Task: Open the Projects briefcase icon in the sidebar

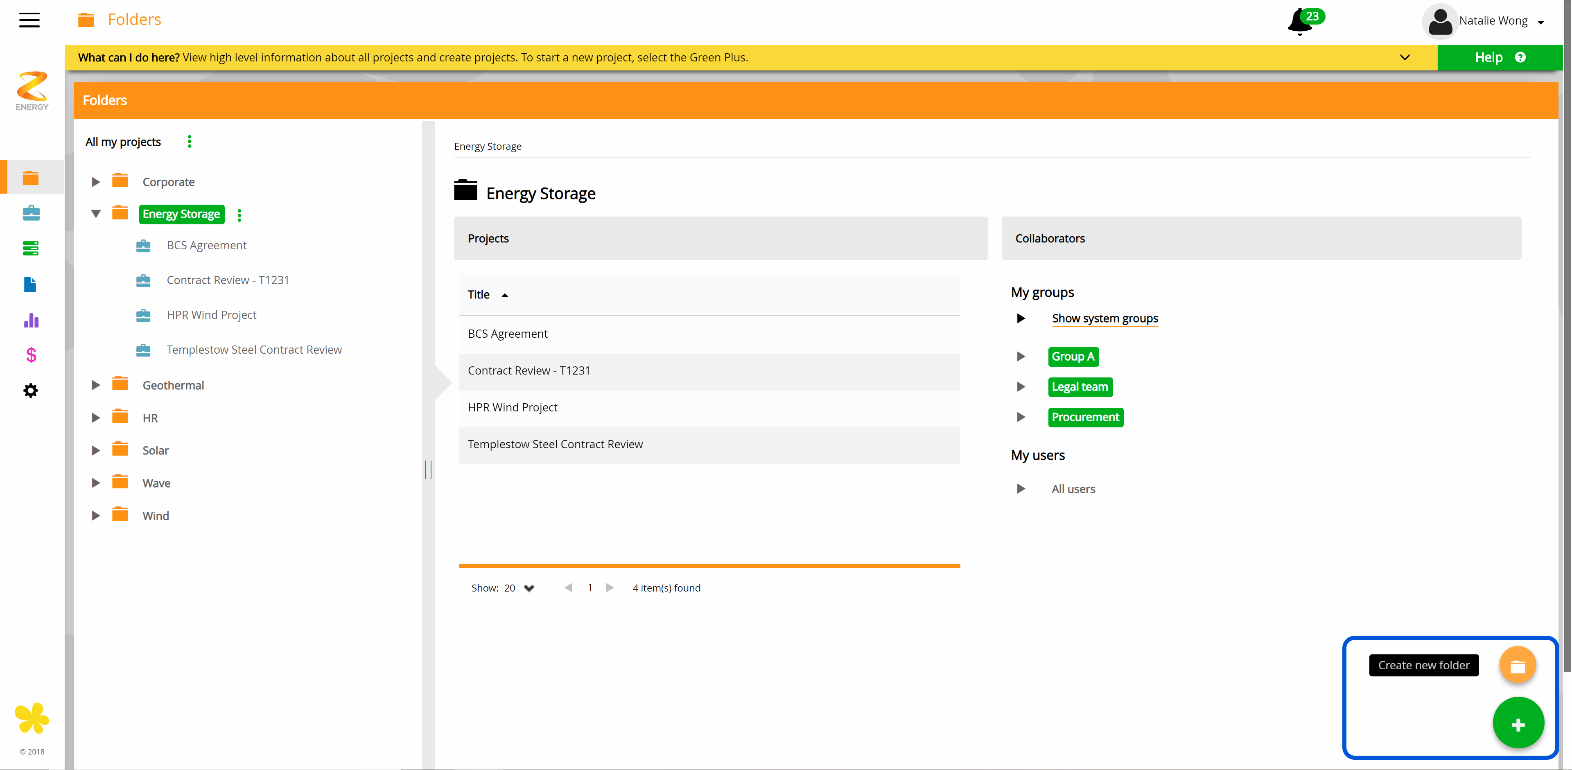Action: click(31, 213)
